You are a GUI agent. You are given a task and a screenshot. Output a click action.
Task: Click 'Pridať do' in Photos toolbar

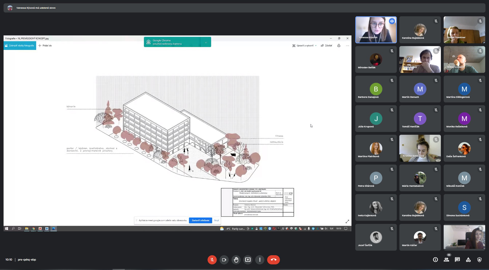[45, 46]
